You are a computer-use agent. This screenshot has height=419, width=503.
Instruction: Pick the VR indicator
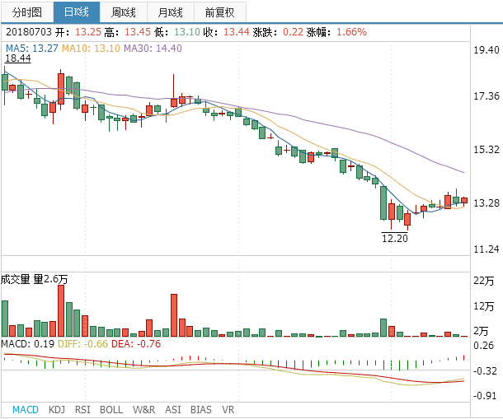(x=228, y=409)
